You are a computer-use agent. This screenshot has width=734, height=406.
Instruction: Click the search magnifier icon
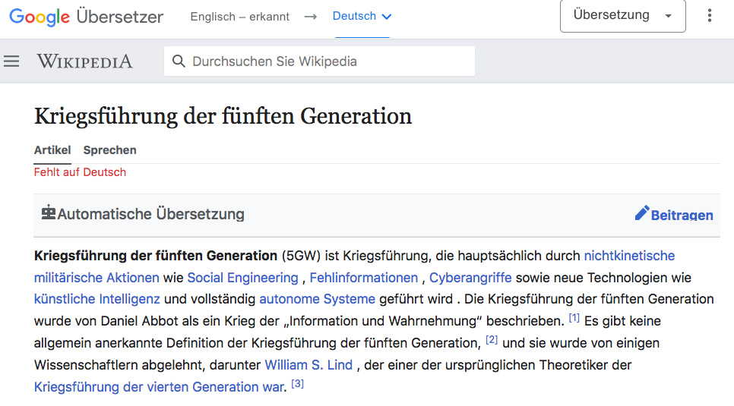pyautogui.click(x=179, y=61)
